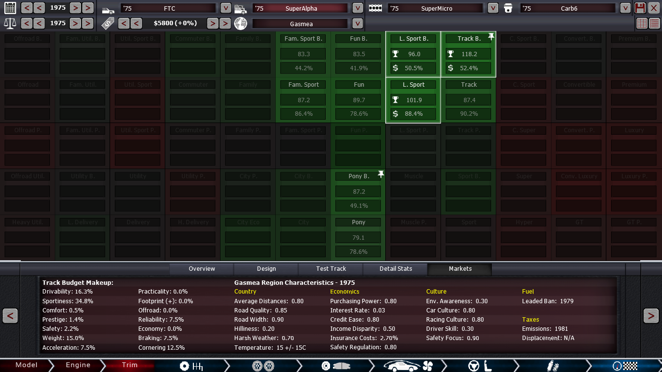Click the red floppy disk save icon
Screen dimensions: 662x372
click(x=640, y=8)
